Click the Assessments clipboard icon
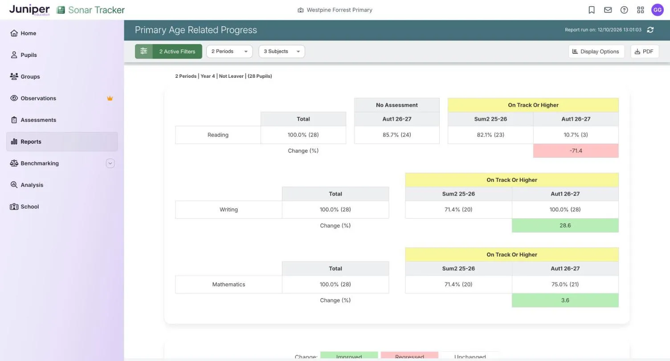This screenshot has height=361, width=670. point(14,120)
